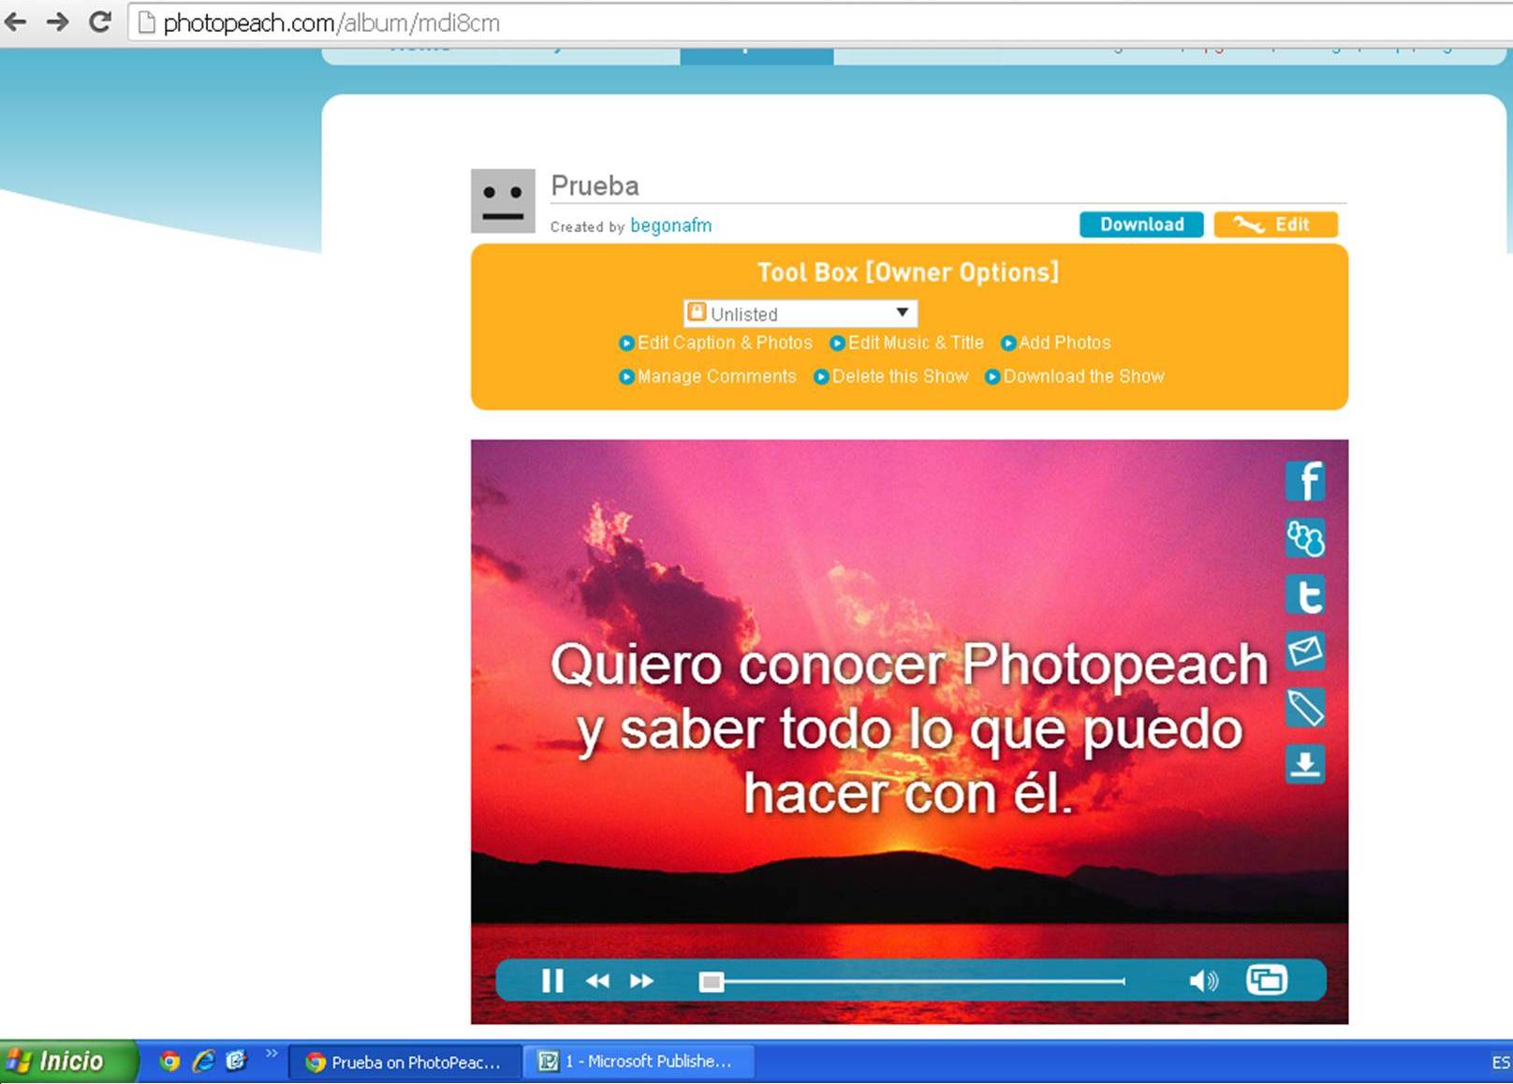Share slideshow on Facebook icon
The width and height of the screenshot is (1513, 1084).
1305,481
